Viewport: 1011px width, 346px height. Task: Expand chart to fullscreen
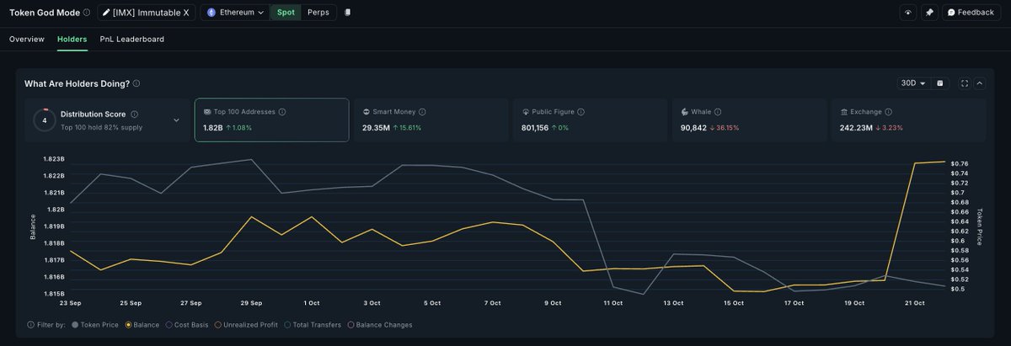964,83
